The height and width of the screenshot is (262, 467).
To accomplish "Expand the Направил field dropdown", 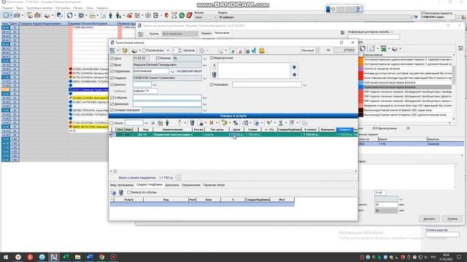I will coord(305,85).
